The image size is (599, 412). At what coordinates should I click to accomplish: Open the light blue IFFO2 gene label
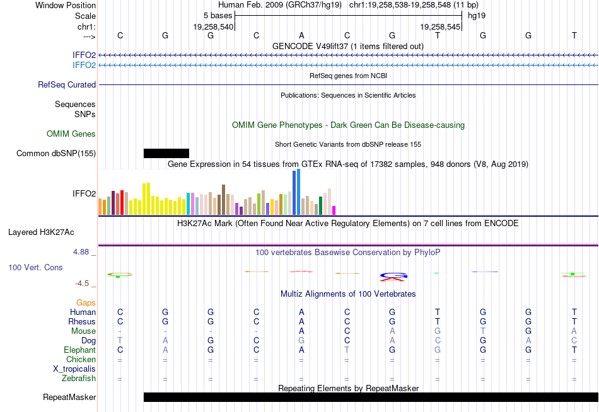coord(84,65)
